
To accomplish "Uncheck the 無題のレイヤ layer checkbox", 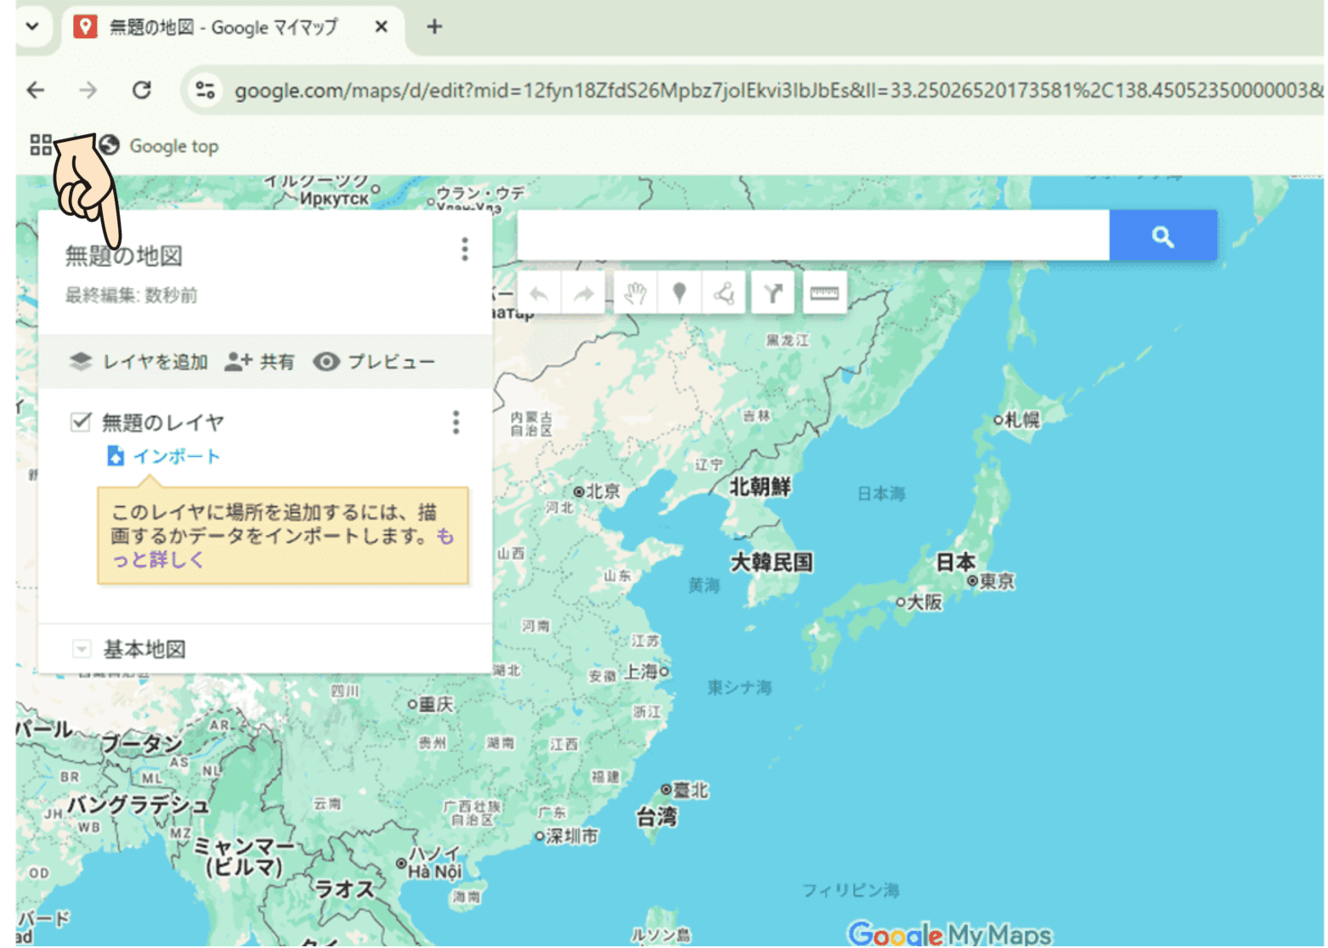I will 81,422.
